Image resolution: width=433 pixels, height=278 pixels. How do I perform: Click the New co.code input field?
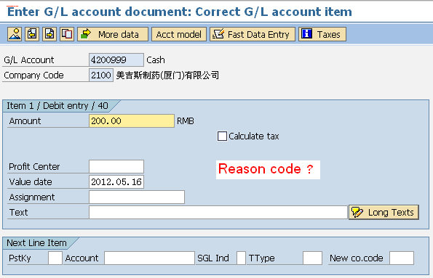tap(402, 258)
